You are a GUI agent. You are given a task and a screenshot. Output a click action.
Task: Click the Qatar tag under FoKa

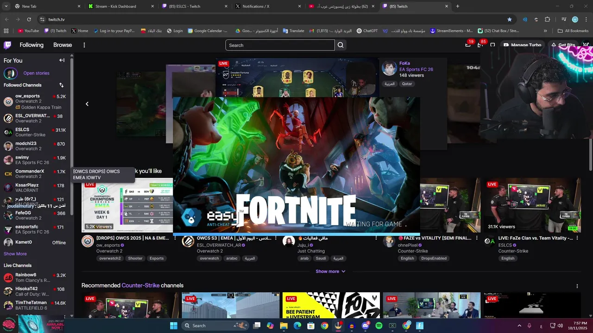tap(407, 84)
